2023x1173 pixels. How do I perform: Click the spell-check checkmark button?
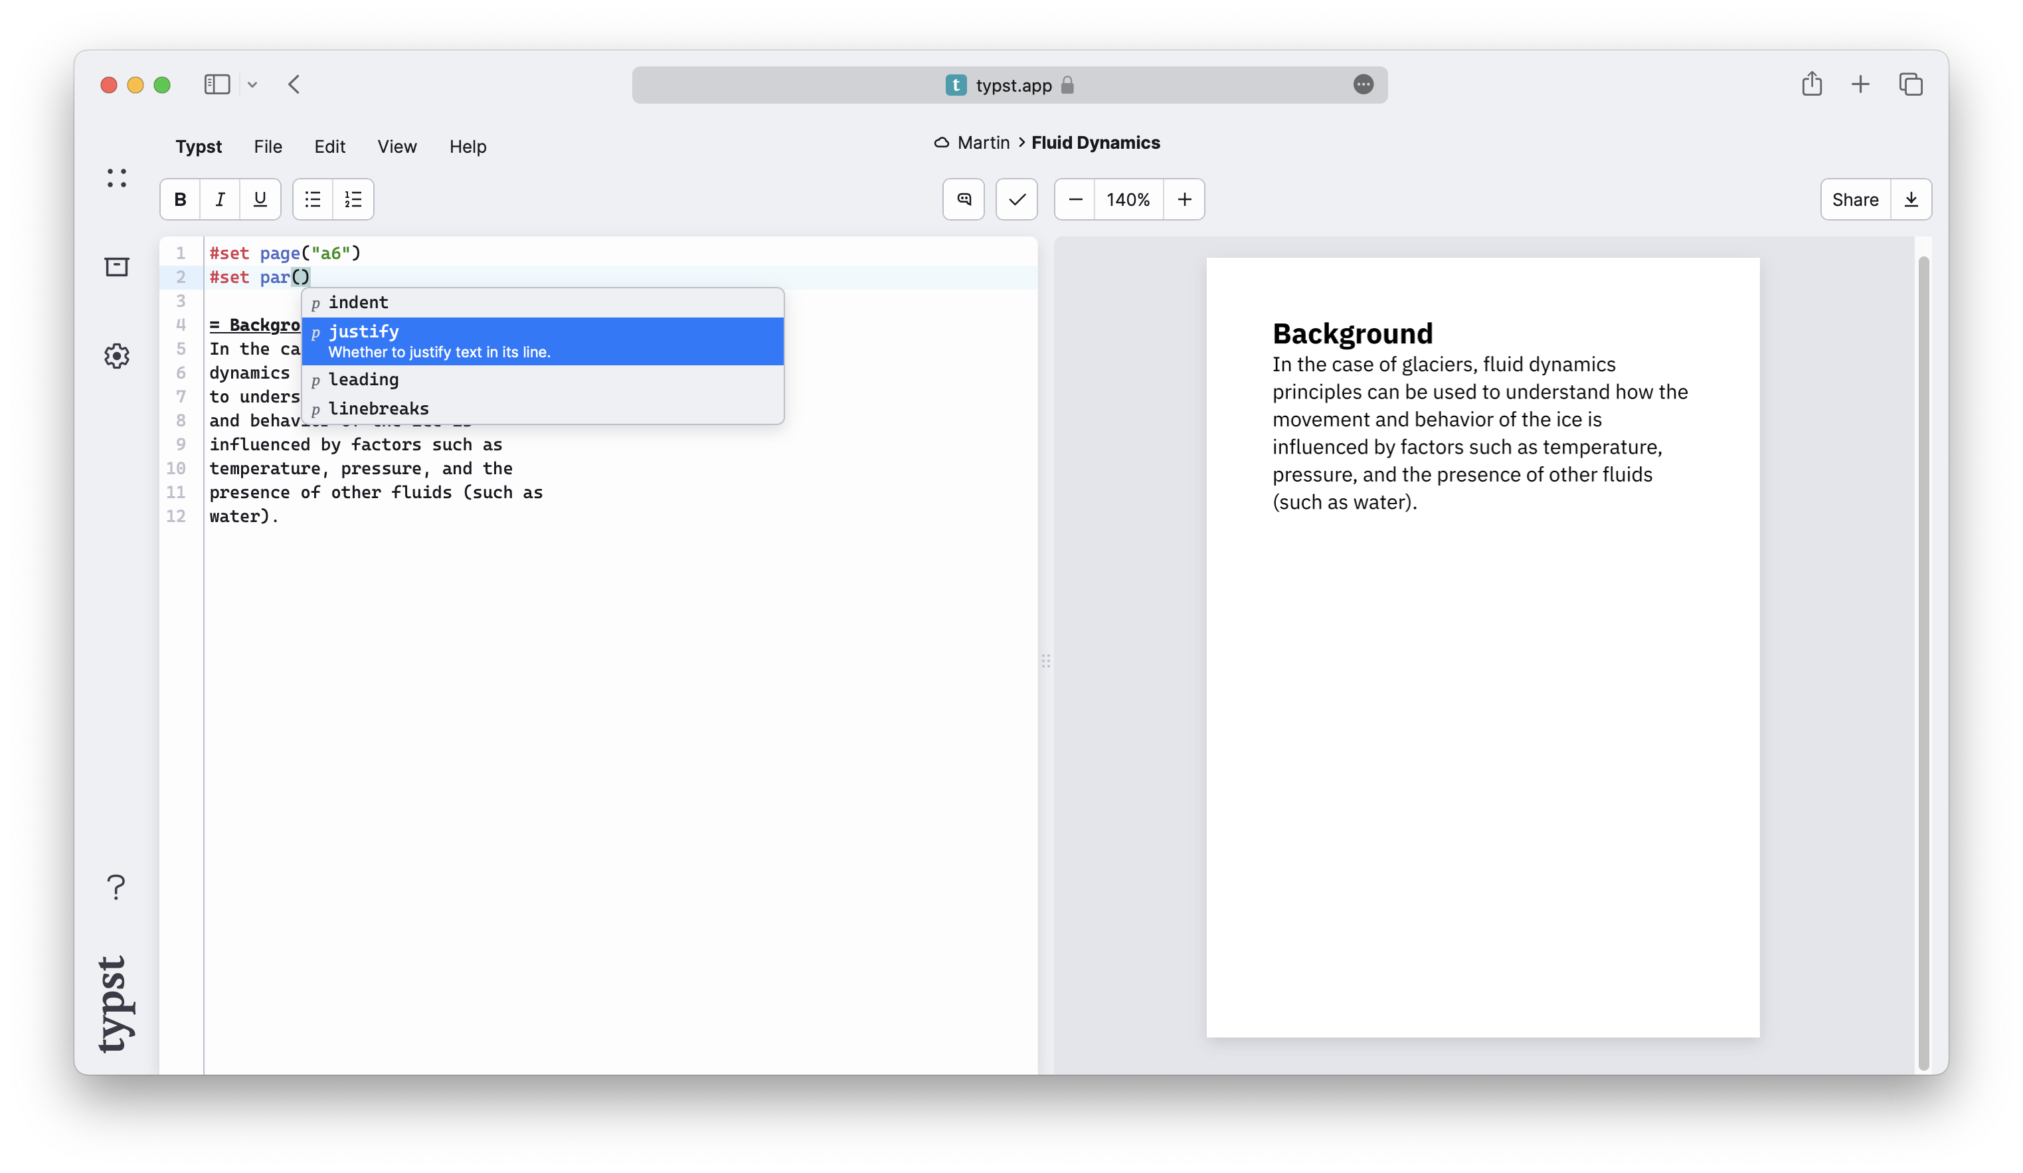(1016, 199)
